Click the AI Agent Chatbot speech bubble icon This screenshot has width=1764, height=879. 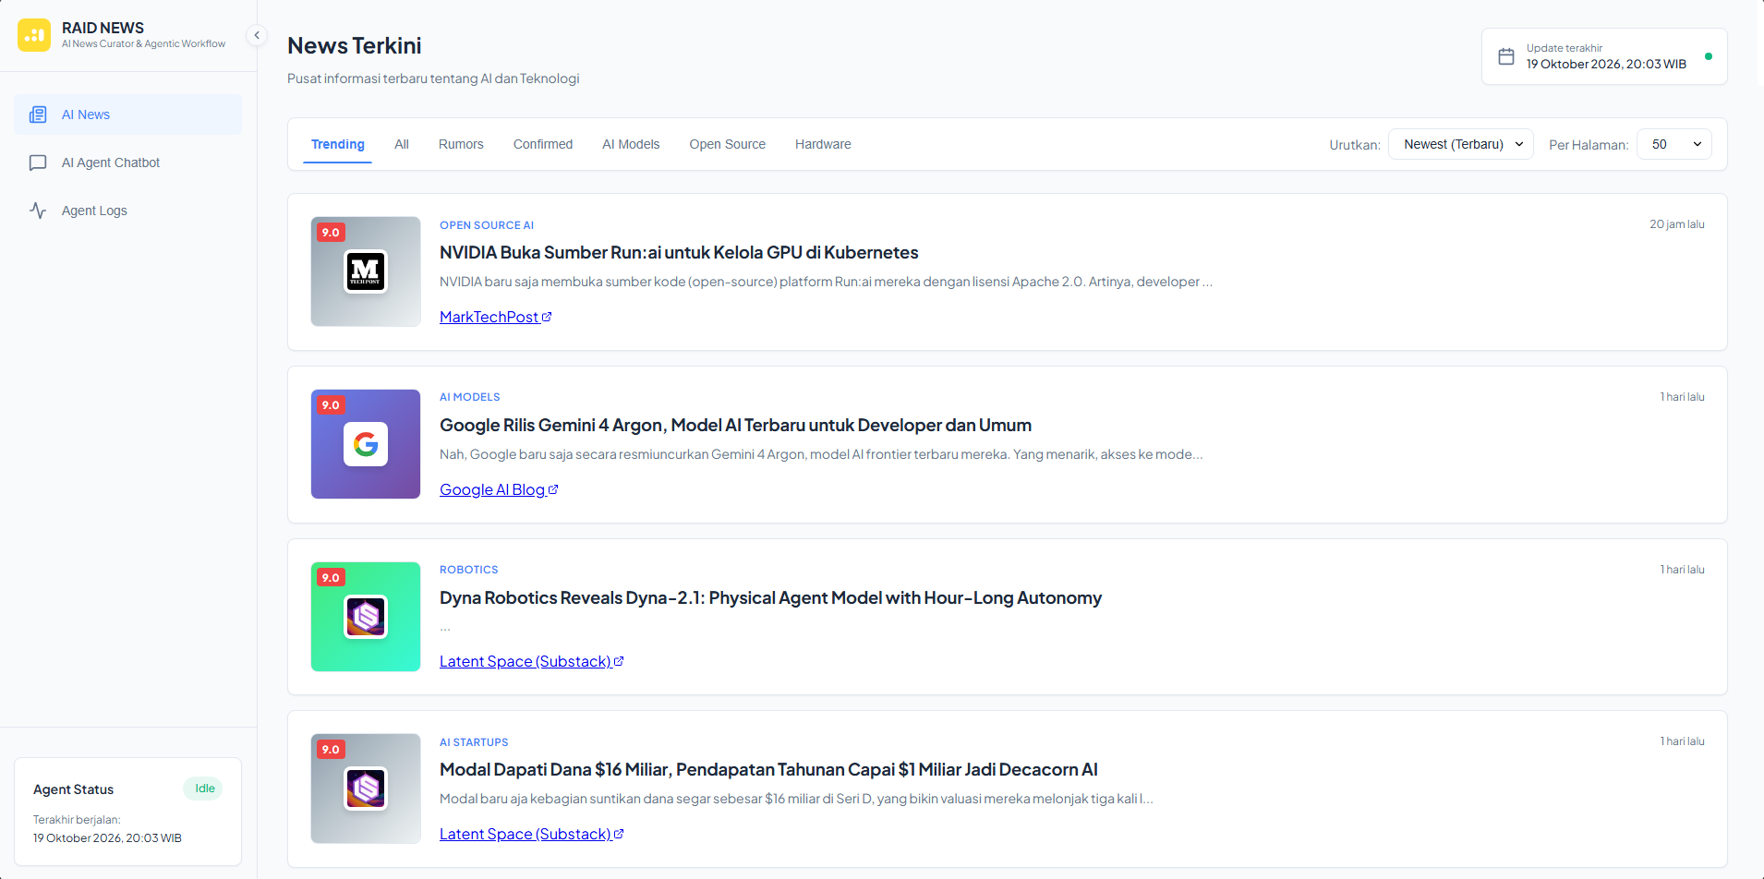[38, 163]
